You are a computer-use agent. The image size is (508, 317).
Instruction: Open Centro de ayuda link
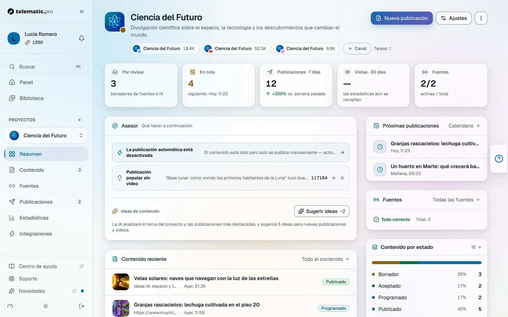(46, 266)
